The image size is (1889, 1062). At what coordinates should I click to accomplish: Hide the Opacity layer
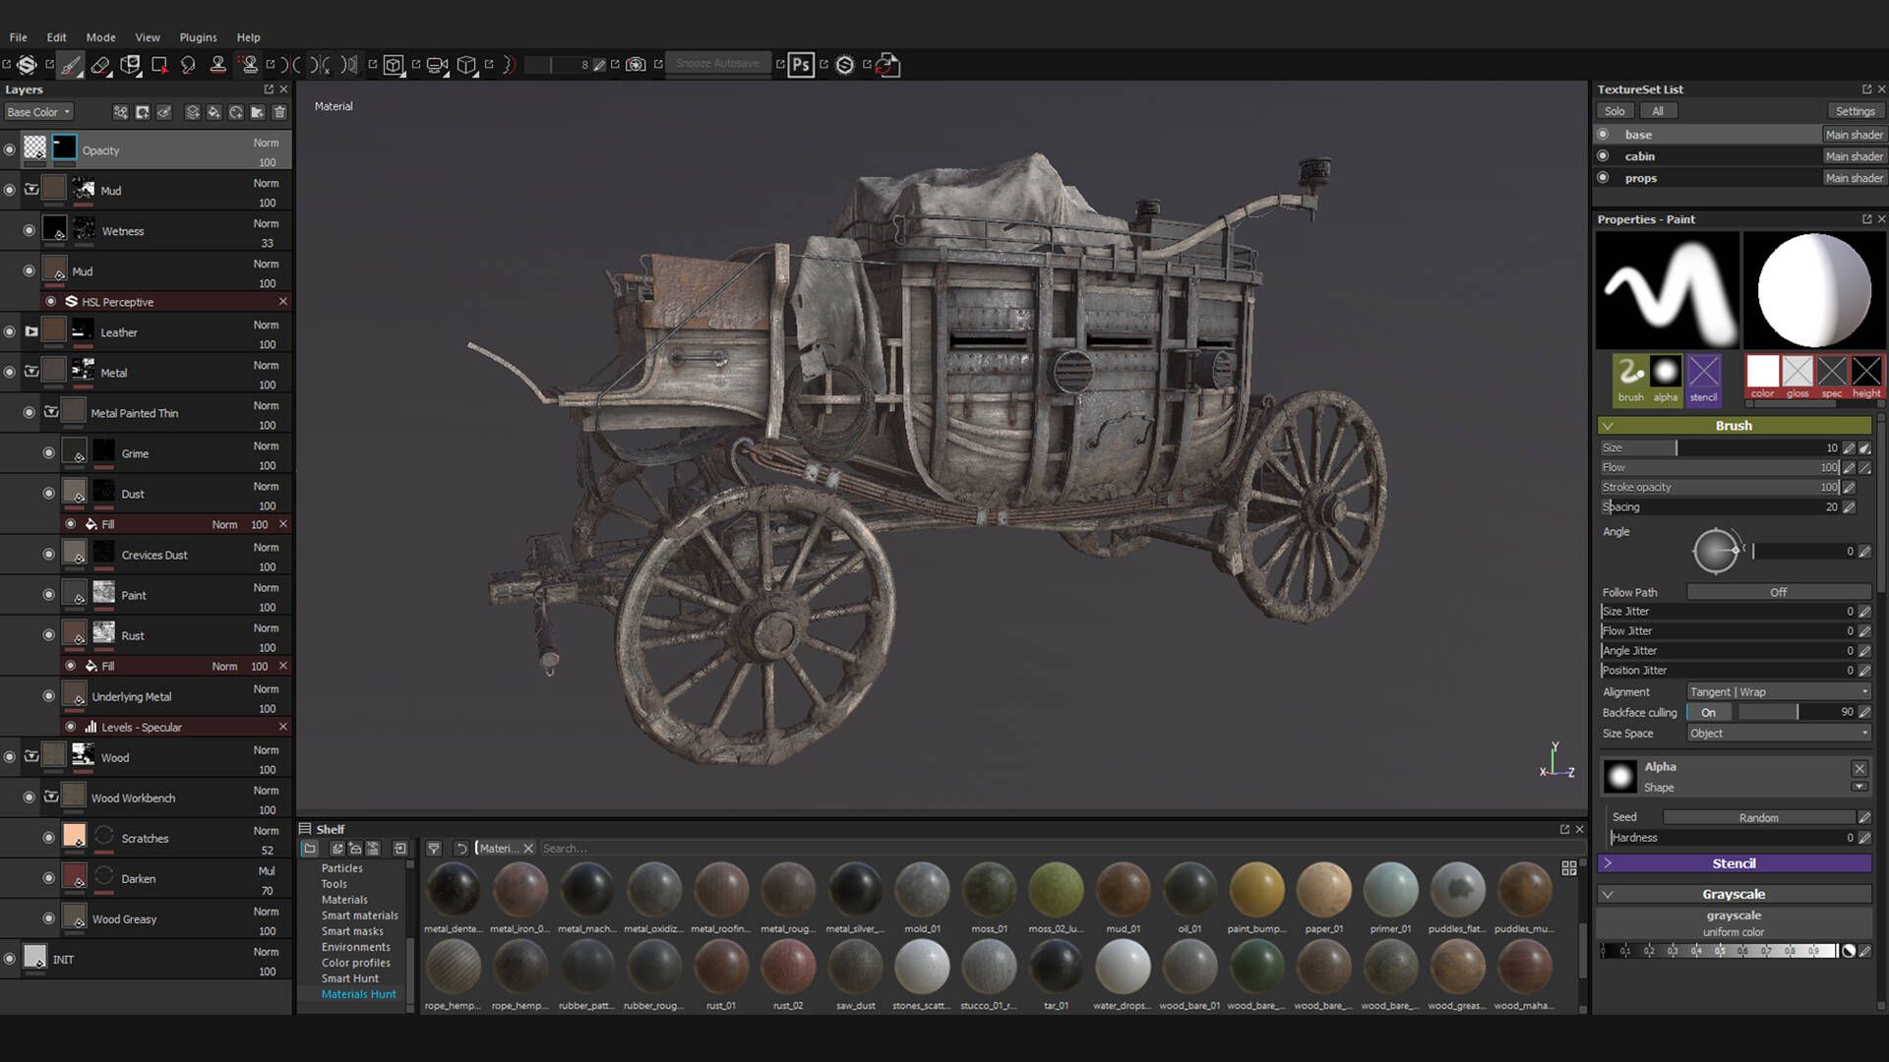[9, 147]
